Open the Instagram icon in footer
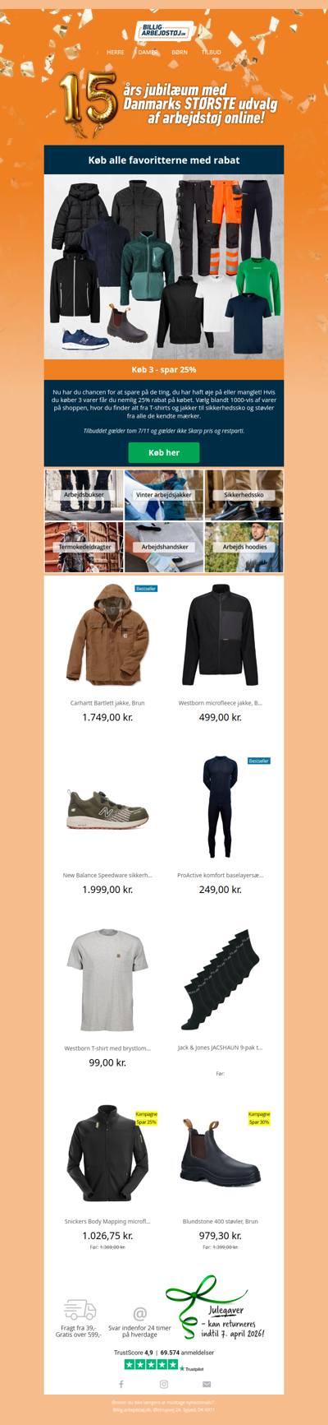The image size is (328, 1425). pyautogui.click(x=164, y=1384)
